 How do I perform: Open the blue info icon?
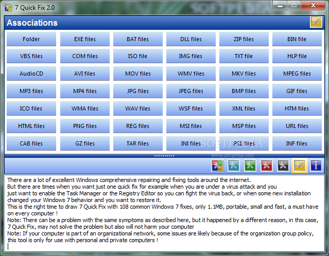316,166
